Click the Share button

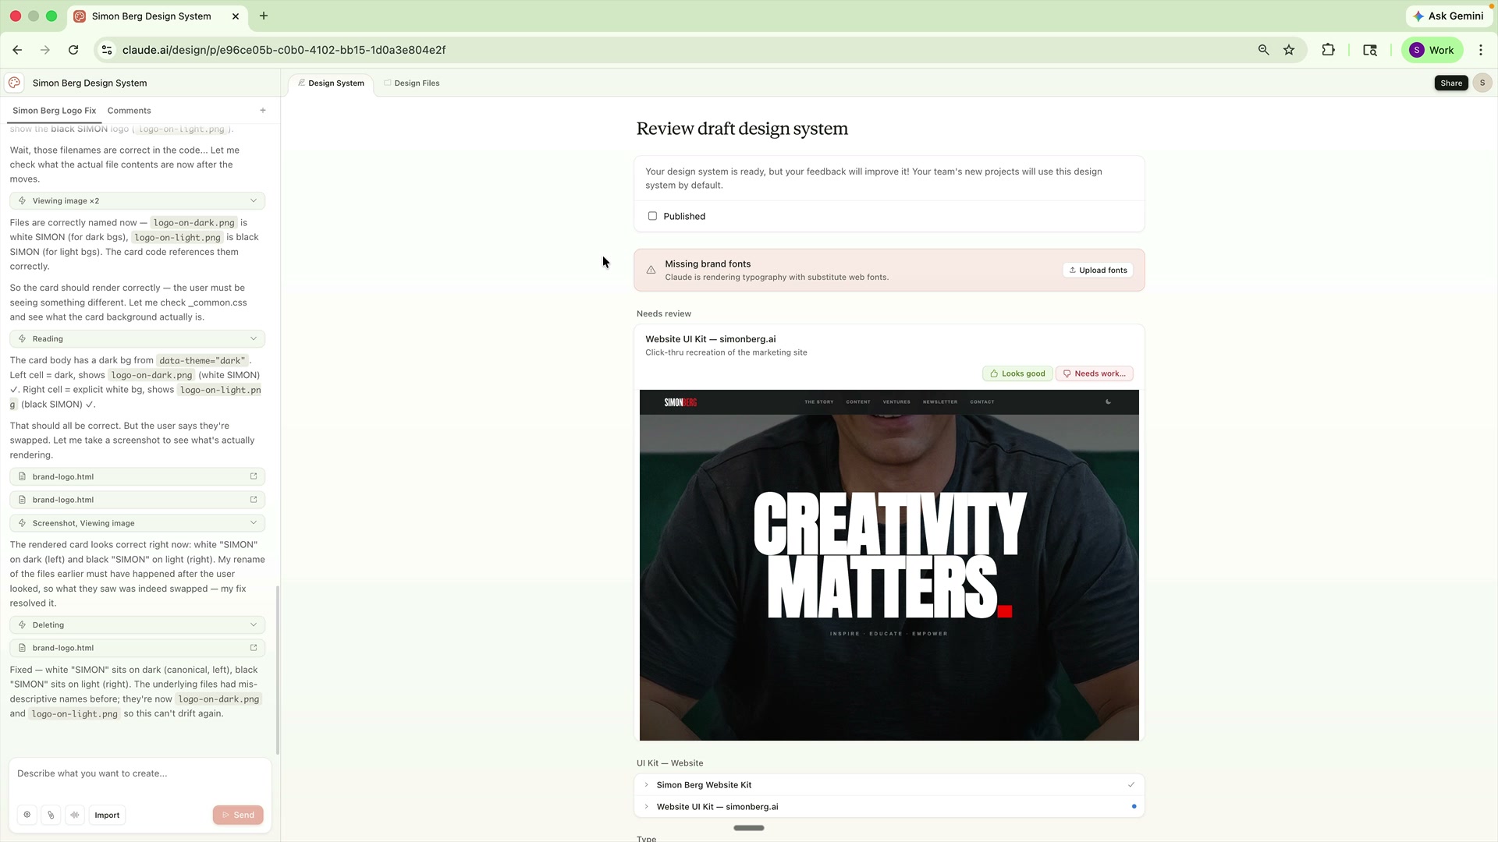(x=1450, y=83)
